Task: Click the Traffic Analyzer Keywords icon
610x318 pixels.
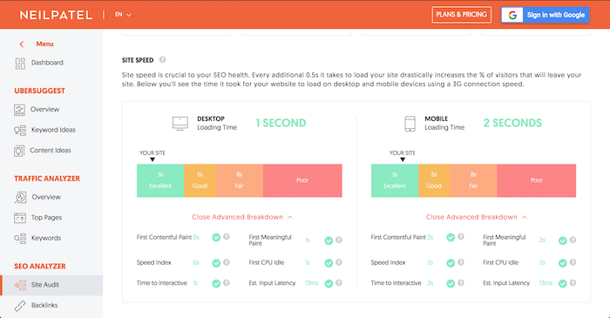Action: coord(20,238)
